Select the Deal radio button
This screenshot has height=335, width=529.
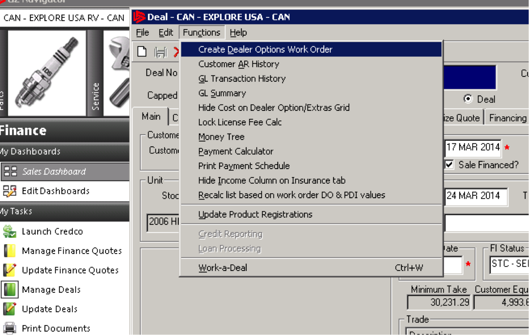pos(468,99)
